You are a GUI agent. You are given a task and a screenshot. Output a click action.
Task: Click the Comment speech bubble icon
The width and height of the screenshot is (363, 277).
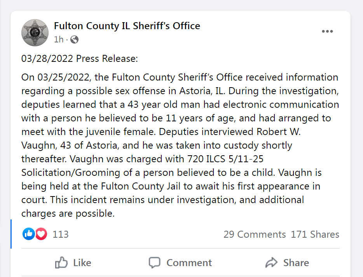154,263
